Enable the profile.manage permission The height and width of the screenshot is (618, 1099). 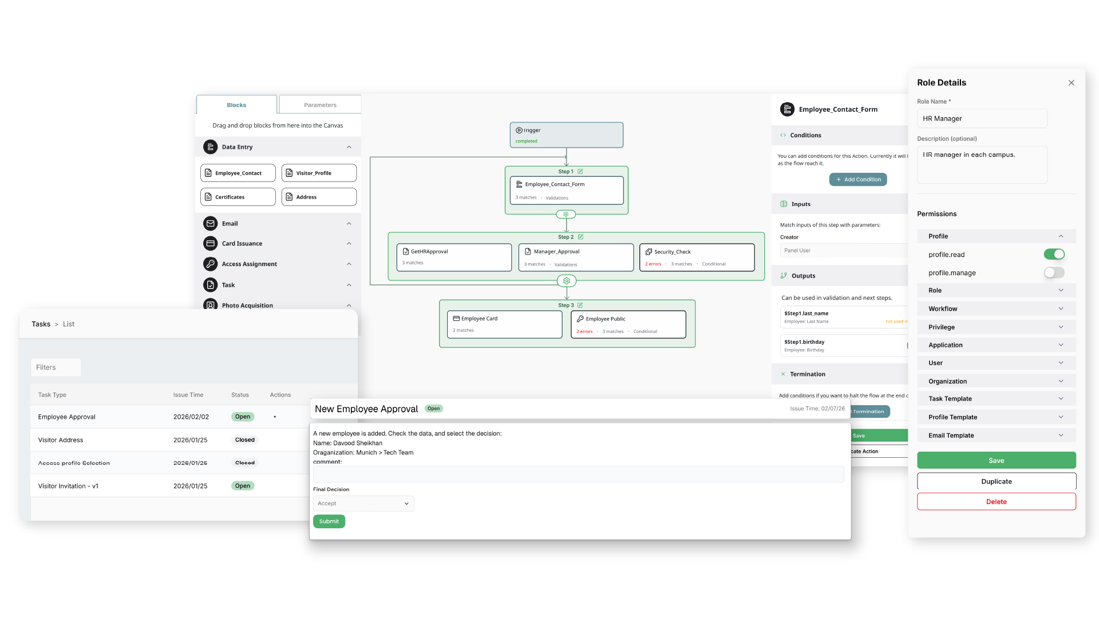pos(1054,272)
